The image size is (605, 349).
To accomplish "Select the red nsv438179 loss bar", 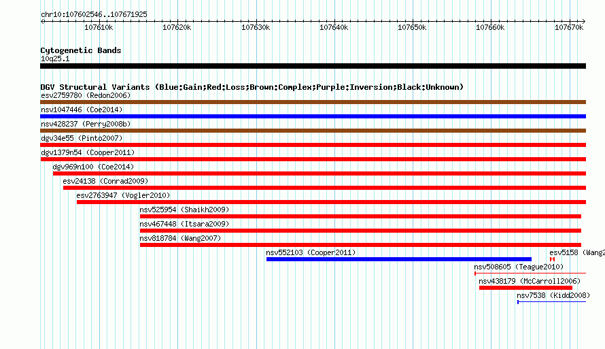I will 526,288.
